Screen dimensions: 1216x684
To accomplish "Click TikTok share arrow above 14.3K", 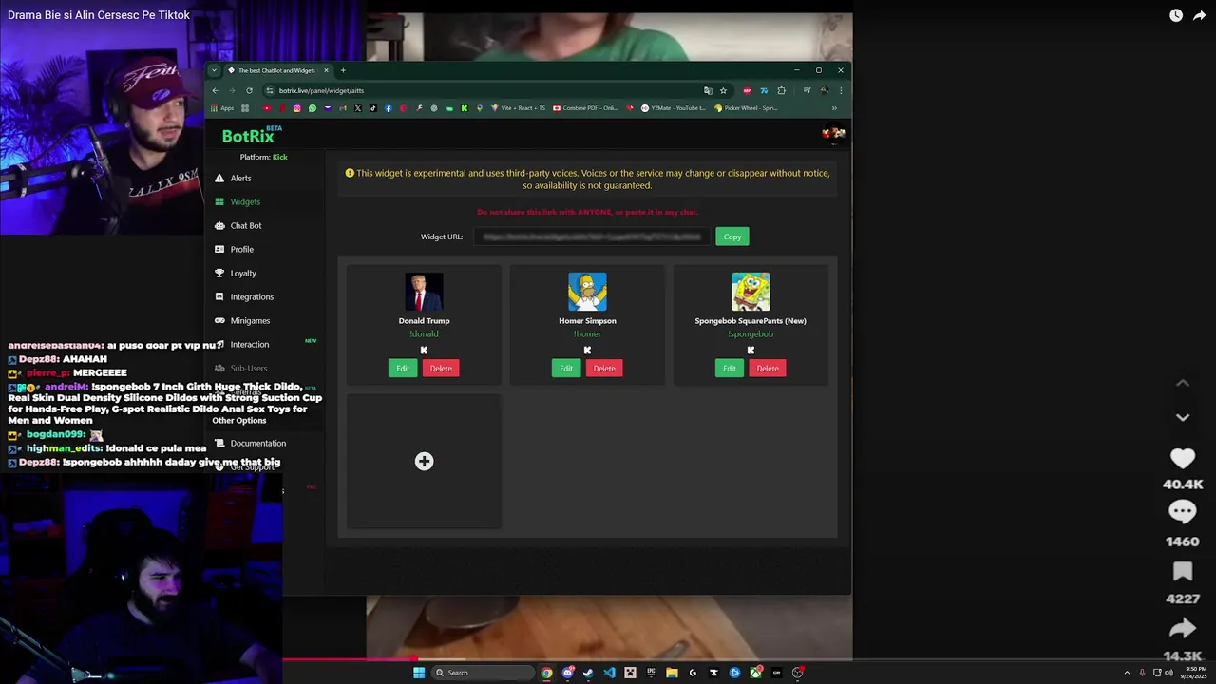I will (x=1183, y=628).
